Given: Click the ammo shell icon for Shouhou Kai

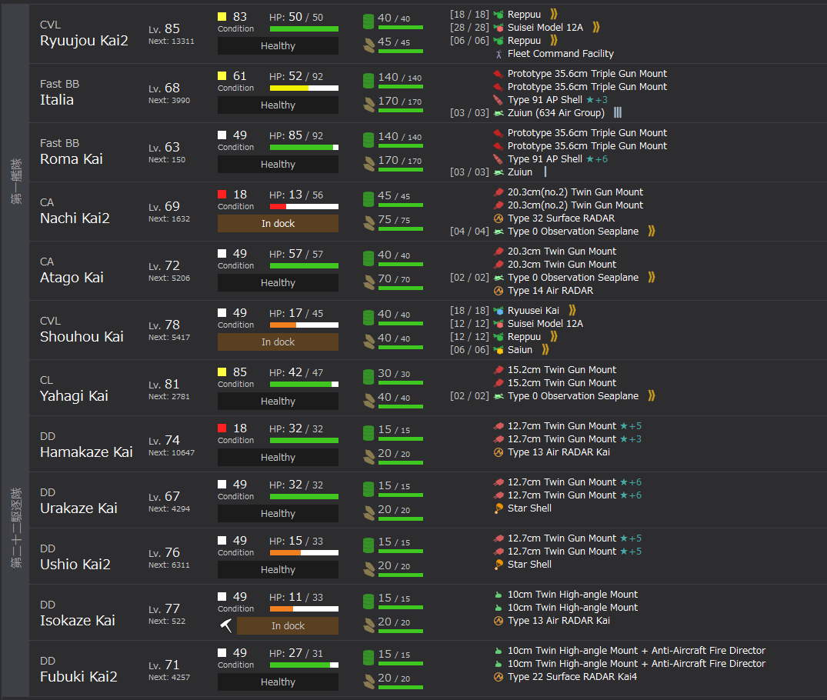Looking at the screenshot, I should [x=368, y=342].
